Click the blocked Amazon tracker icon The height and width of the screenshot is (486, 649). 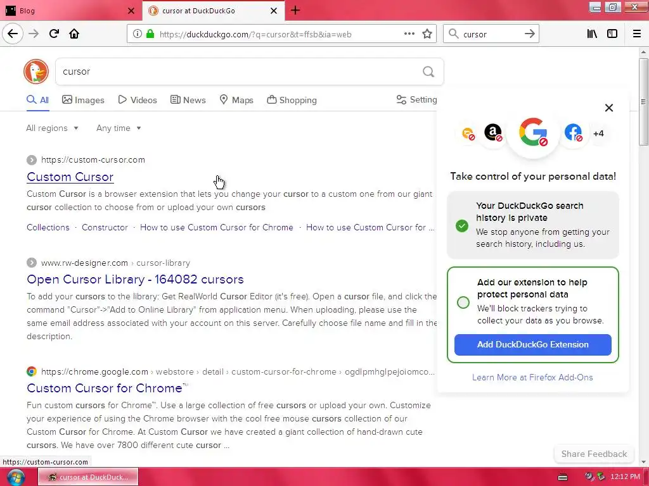coord(493,133)
